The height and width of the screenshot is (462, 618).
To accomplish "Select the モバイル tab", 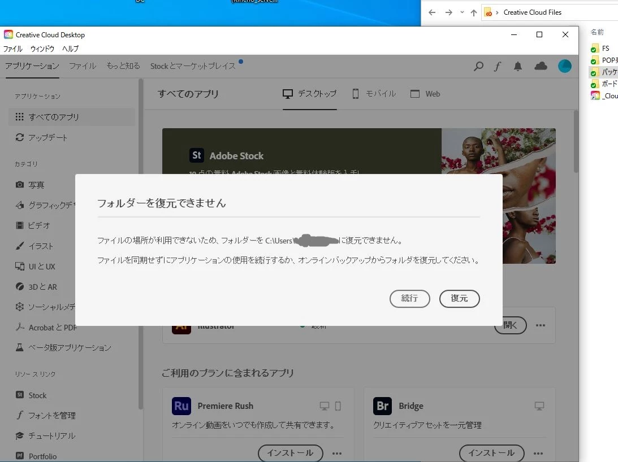I will (x=374, y=94).
